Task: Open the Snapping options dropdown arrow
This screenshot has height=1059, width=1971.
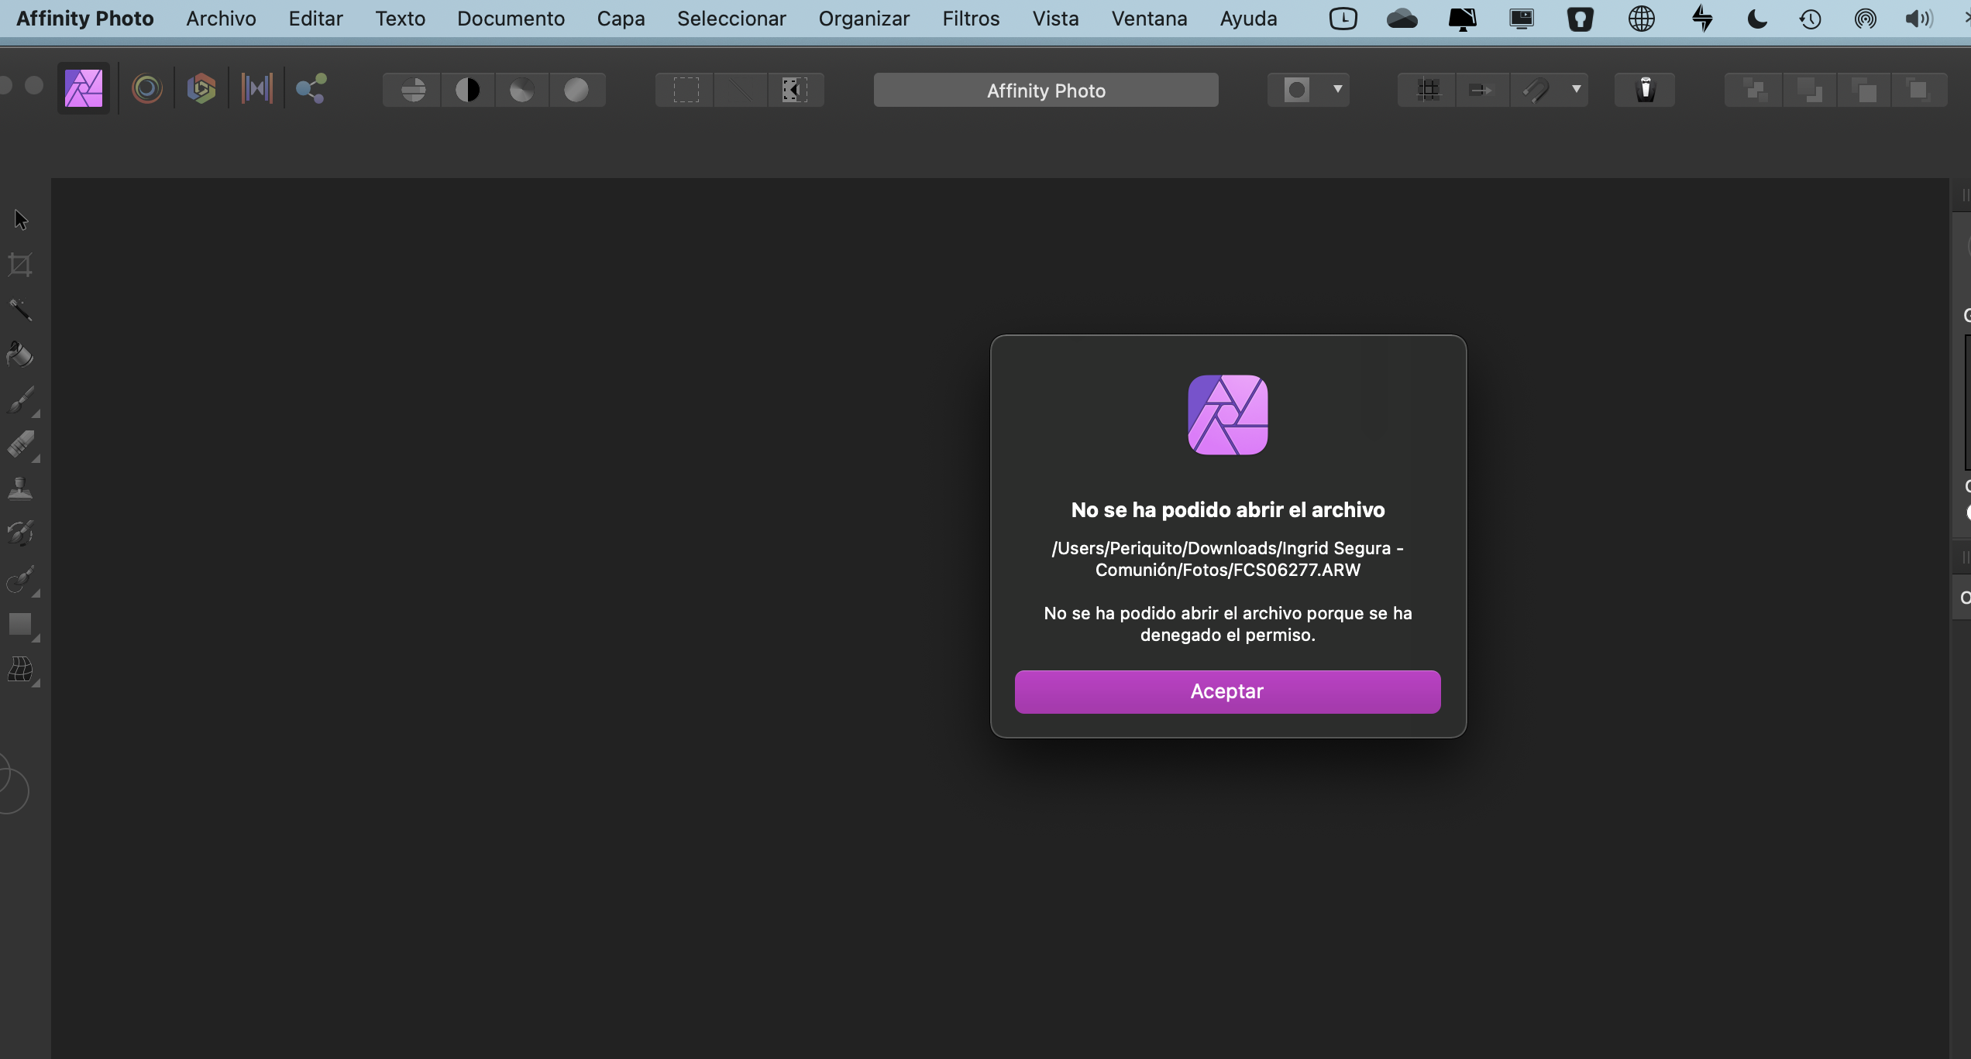Action: point(1577,90)
